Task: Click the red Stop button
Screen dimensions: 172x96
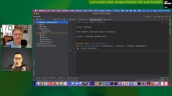Action: point(166,17)
